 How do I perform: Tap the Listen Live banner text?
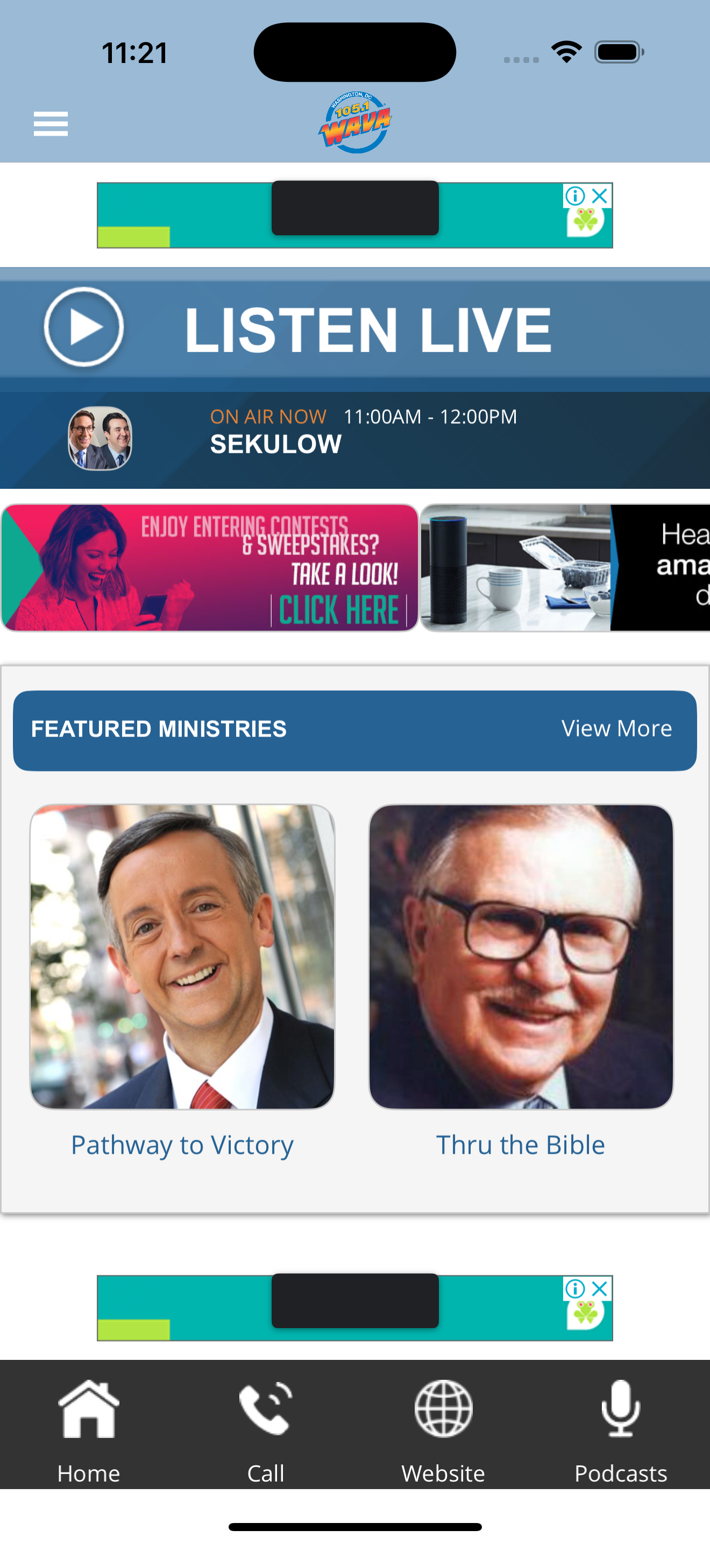click(x=367, y=329)
